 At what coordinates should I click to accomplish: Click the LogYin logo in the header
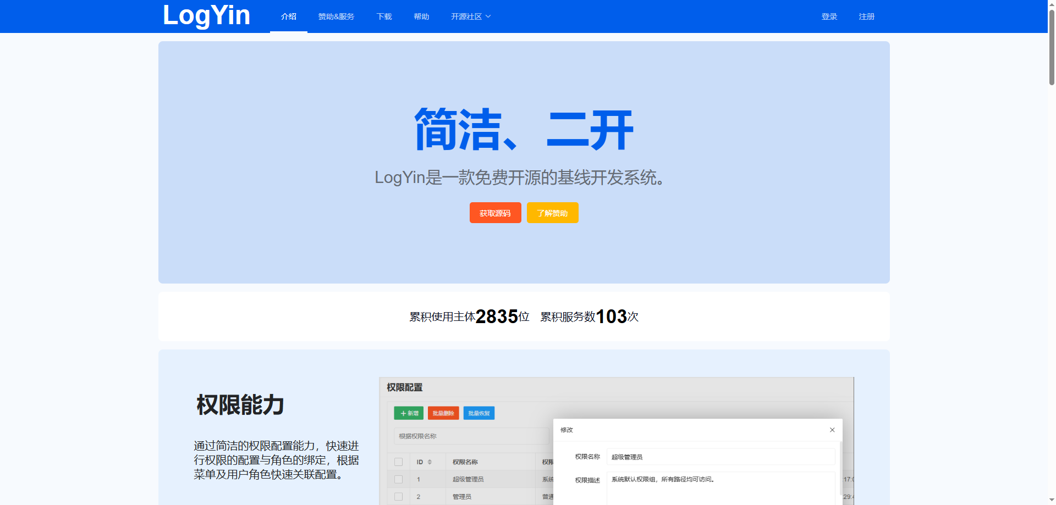point(207,15)
